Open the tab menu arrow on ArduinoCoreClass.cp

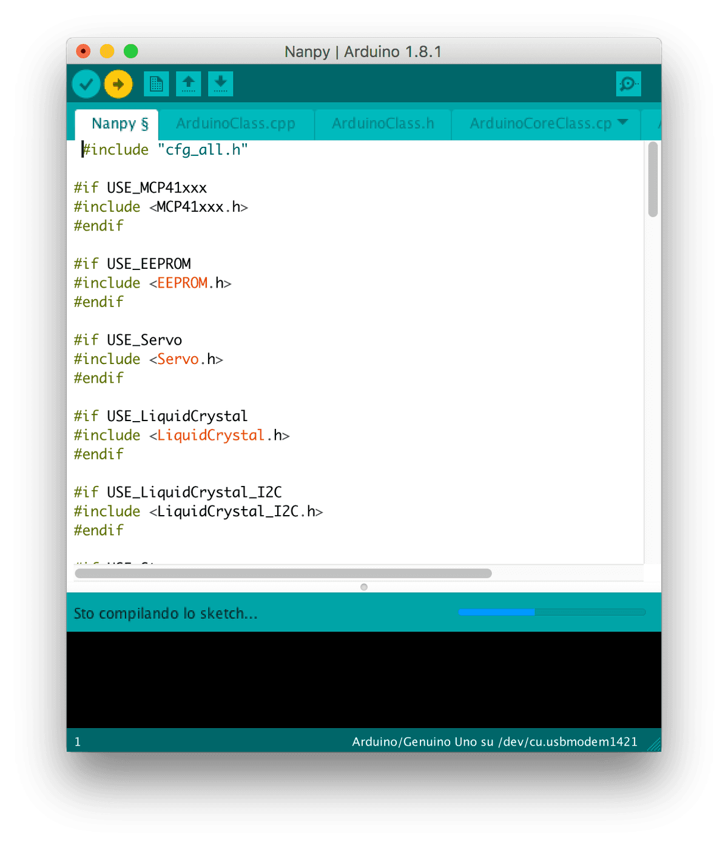click(621, 122)
